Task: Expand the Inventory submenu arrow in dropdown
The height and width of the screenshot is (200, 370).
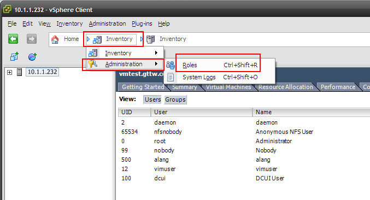Action: (156, 53)
